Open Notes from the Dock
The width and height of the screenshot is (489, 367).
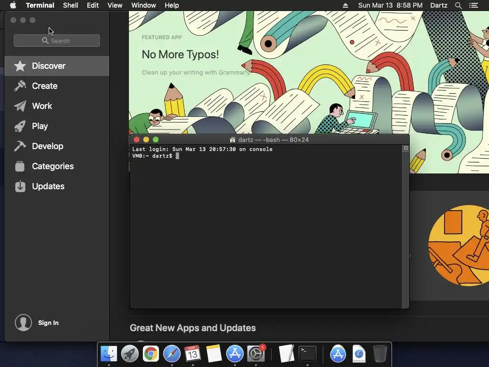[213, 354]
